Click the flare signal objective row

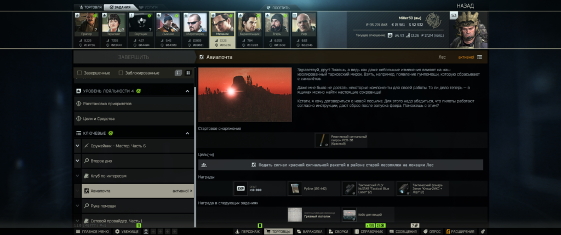341,165
